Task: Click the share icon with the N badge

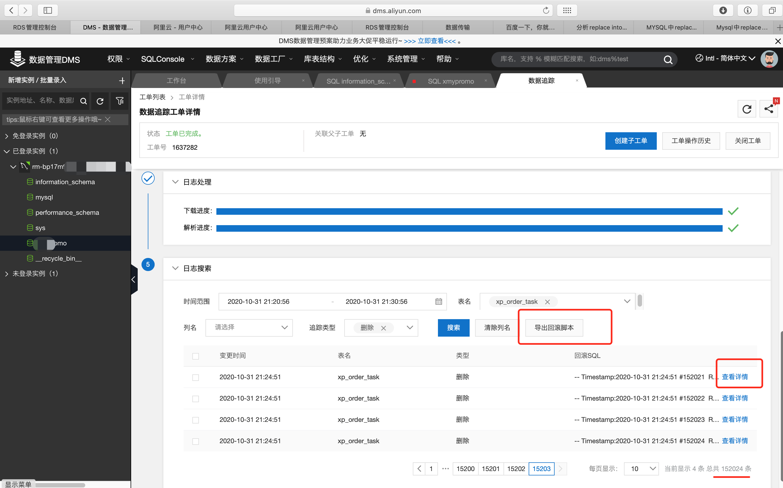Action: click(769, 109)
